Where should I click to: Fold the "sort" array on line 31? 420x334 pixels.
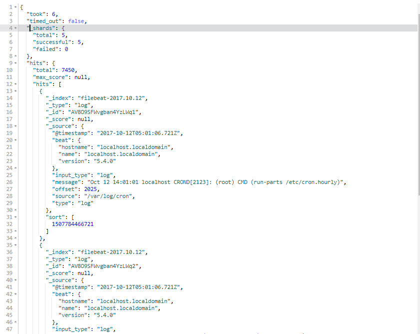15,217
